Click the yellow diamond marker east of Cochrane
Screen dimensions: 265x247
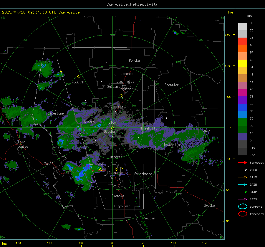click(x=101, y=170)
